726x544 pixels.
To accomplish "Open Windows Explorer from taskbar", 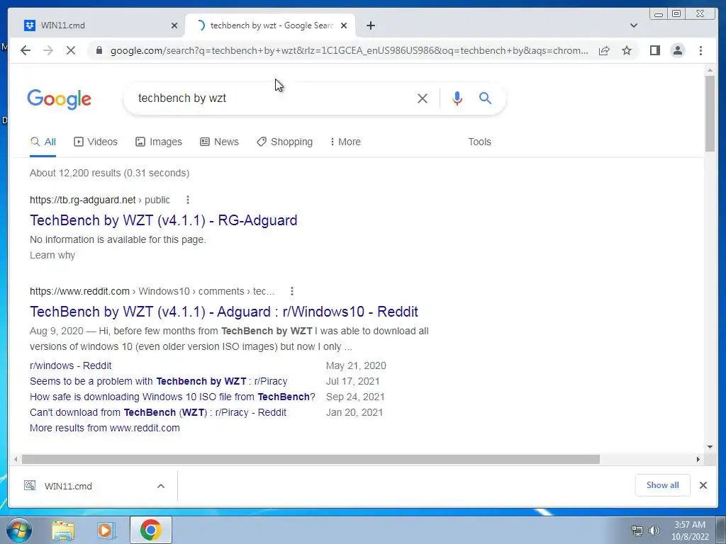I will (63, 530).
